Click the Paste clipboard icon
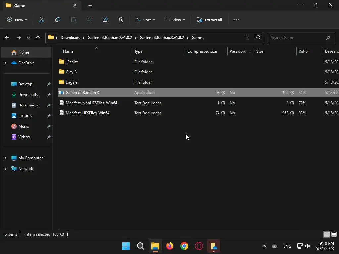339x254 pixels. pos(73,20)
